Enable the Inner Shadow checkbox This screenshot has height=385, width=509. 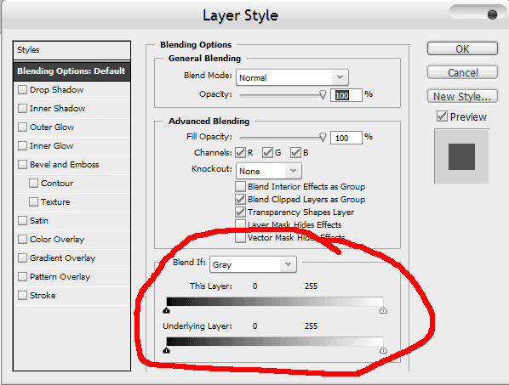pos(22,109)
